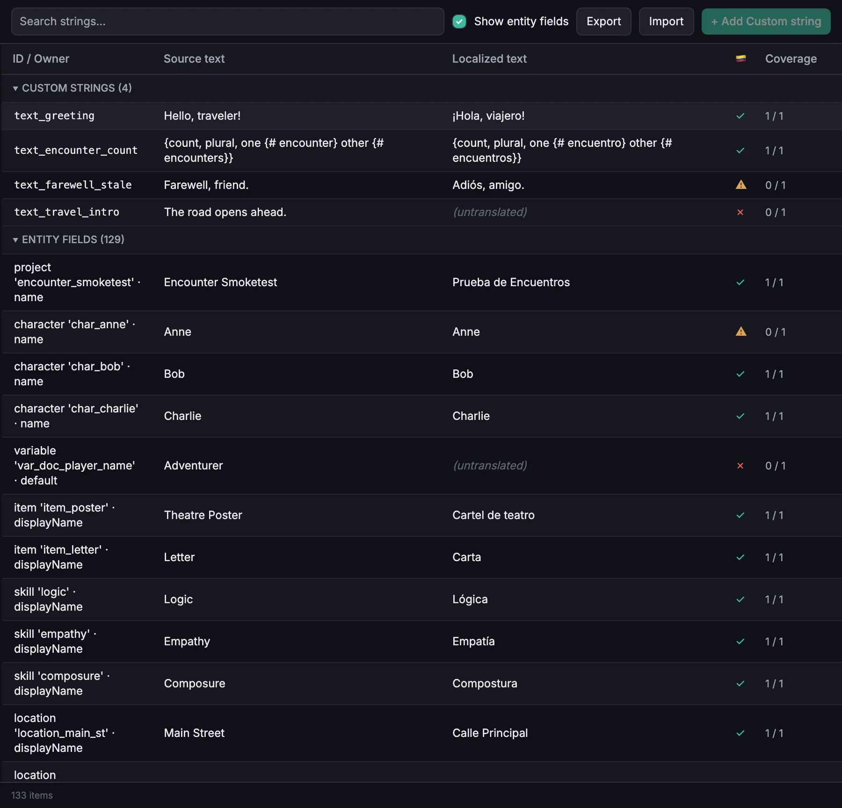Click the skill 'logic' displayName cell
This screenshot has width=842, height=808.
pos(48,599)
